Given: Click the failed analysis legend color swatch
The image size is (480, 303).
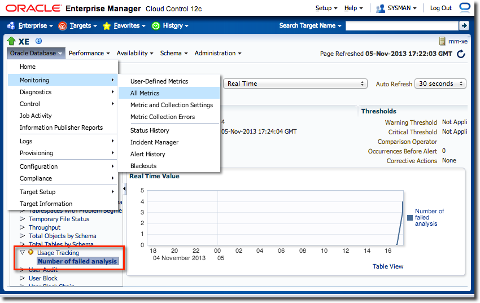Looking at the screenshot, I should (410, 217).
